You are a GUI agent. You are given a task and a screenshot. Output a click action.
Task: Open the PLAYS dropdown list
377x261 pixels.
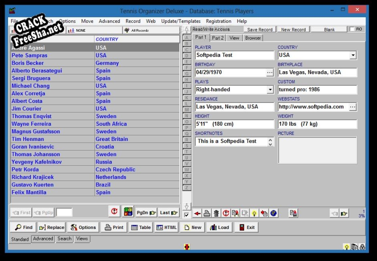(270, 90)
